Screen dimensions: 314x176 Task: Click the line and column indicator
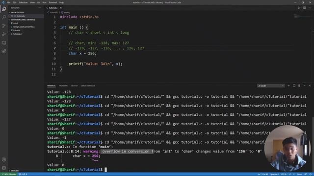pos(263,174)
